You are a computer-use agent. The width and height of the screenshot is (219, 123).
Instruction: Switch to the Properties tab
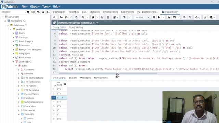(73, 12)
